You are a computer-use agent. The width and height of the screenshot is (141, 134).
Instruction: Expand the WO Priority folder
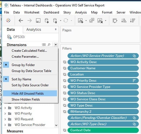point(5,114)
